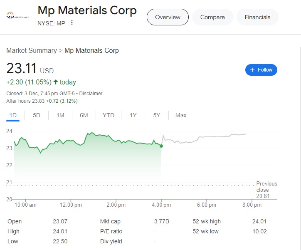Open the Market Summary breadcrumb link
Screen dimensions: 301x250
32,50
